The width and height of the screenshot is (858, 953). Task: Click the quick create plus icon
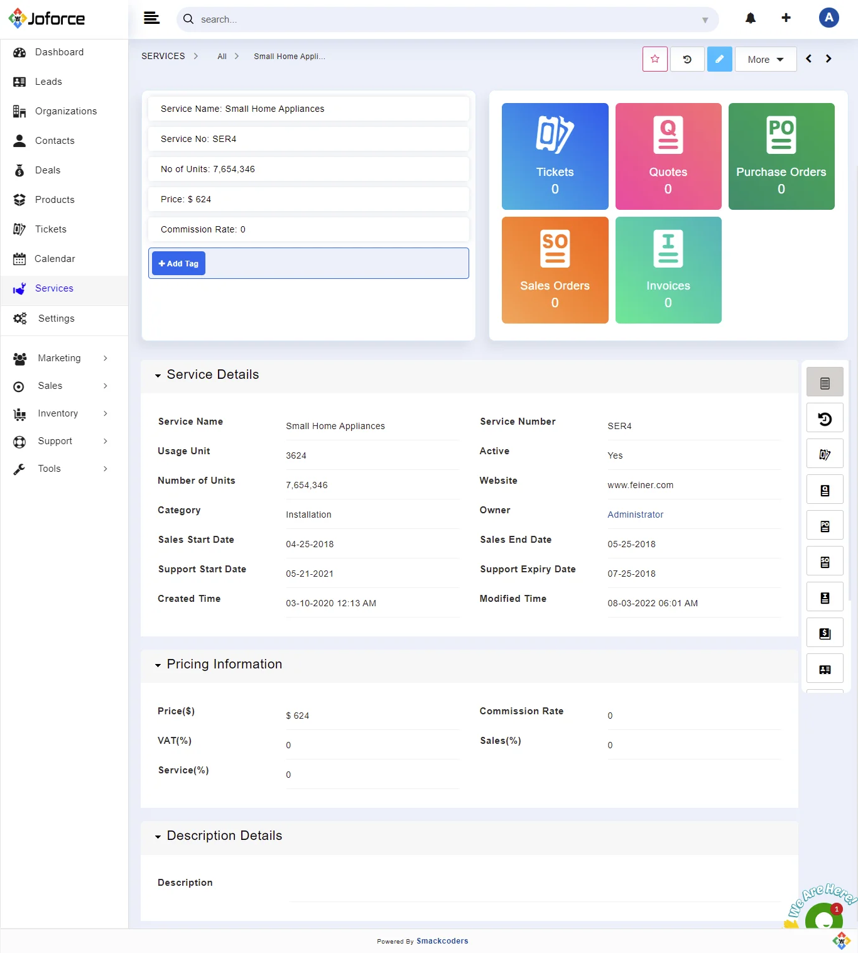tap(786, 18)
